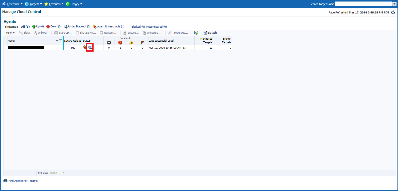Detach the agents table
The height and width of the screenshot is (191, 398).
210,33
